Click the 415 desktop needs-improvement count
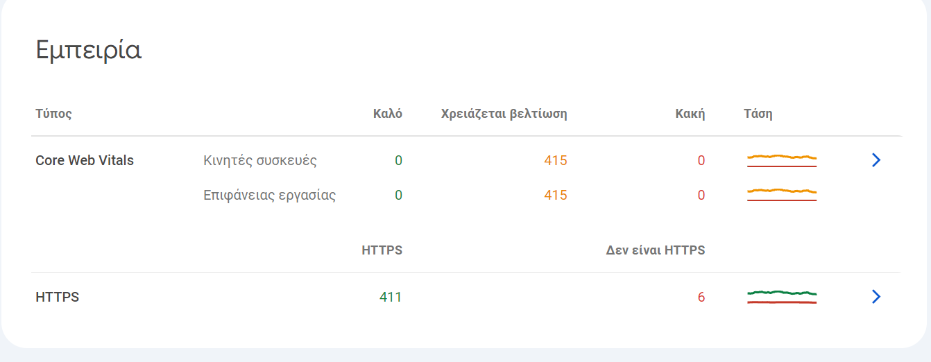Screen dimensions: 931x362 pos(556,195)
